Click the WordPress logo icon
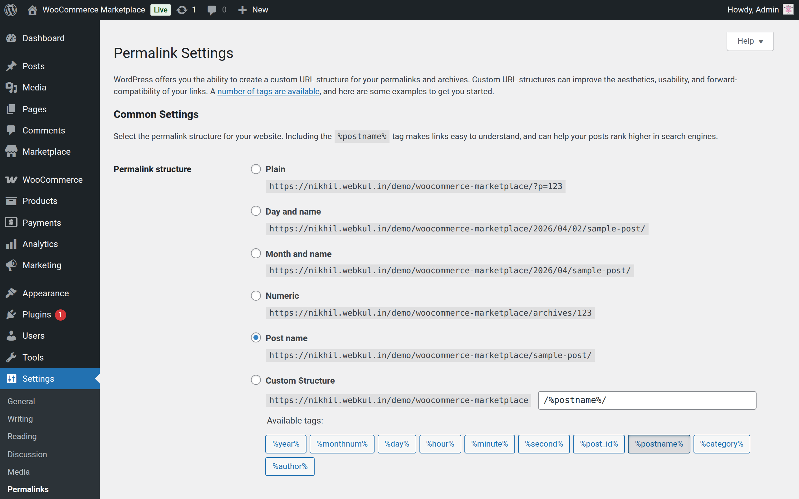Screen dimensions: 799x499 tap(11, 10)
